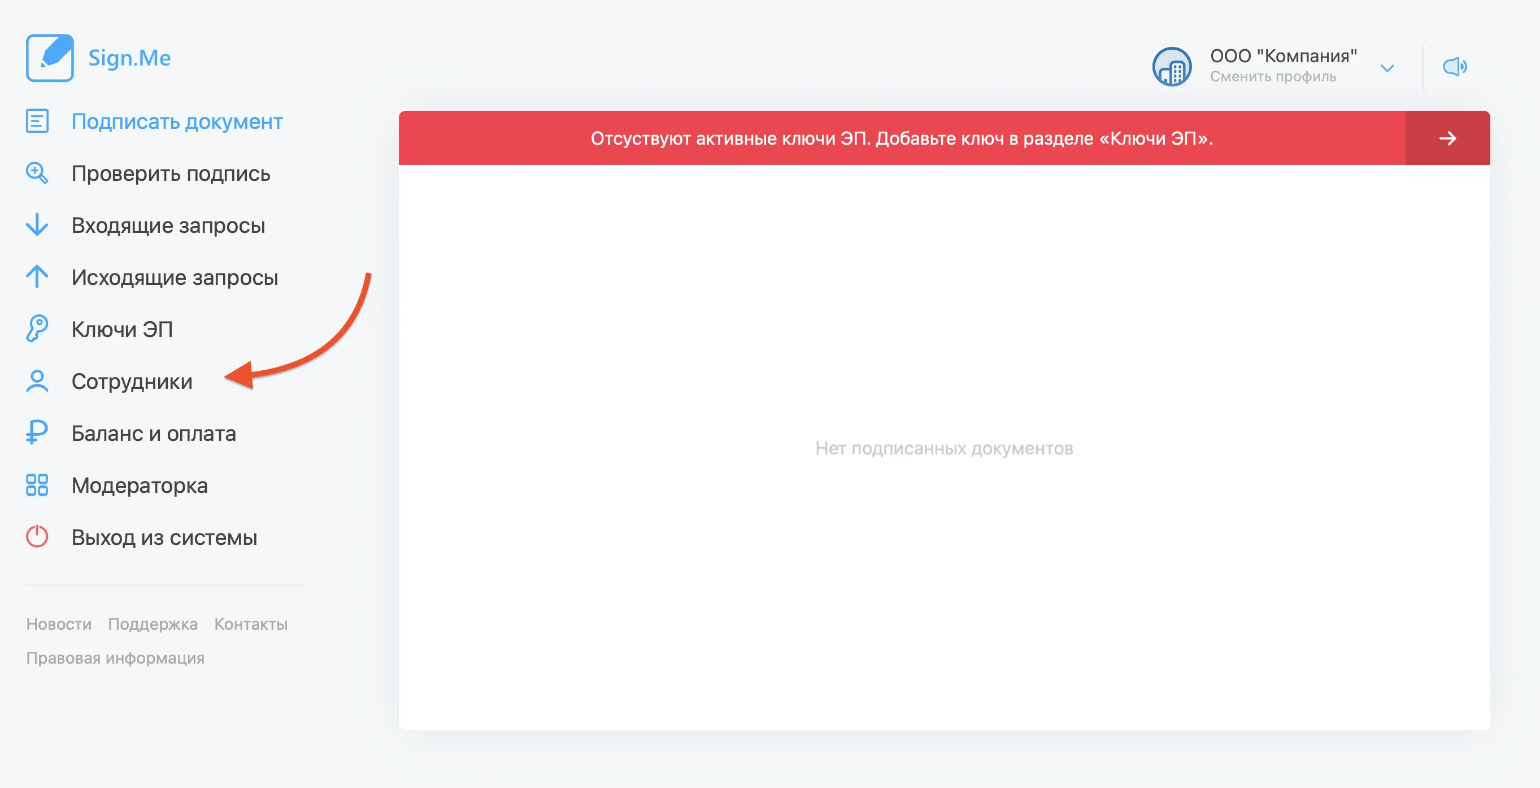Open the Поддержка link
The image size is (1540, 788).
153,624
